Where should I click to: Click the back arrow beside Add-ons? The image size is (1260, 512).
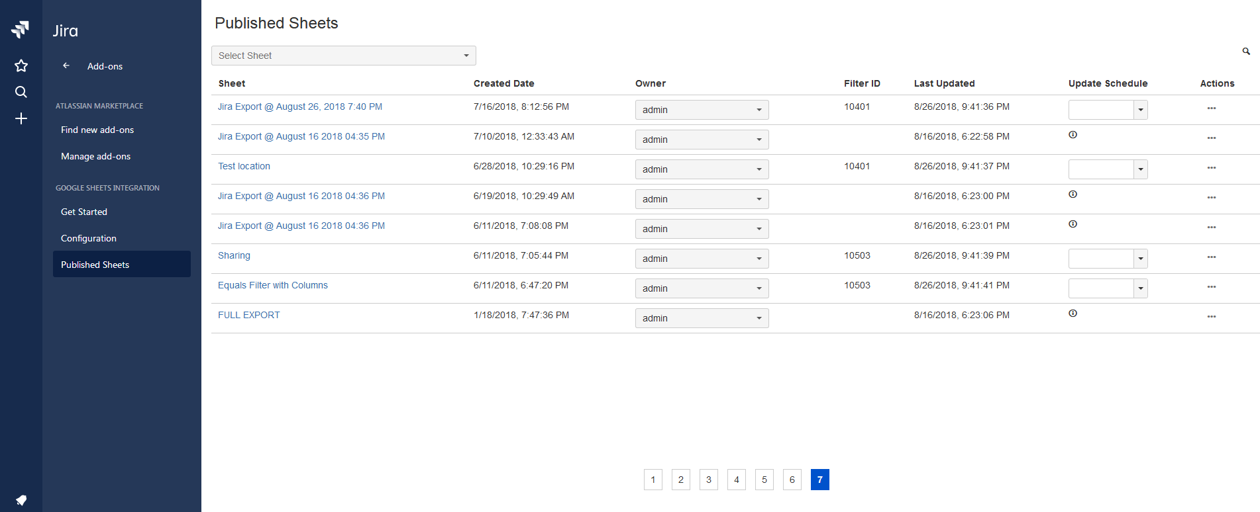[x=66, y=65]
